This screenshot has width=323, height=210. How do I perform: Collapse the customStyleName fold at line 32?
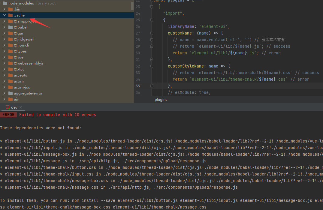tap(152, 66)
